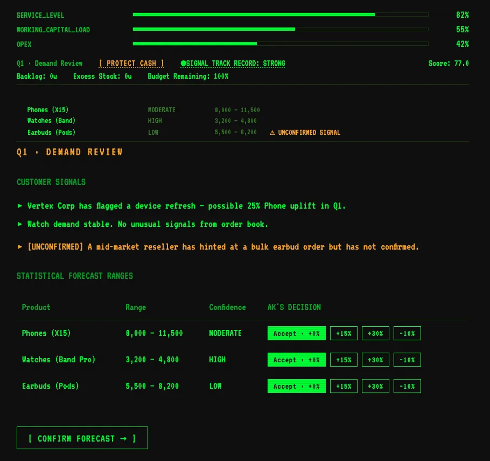This screenshot has height=461, width=490.
Task: Click STATISTICAL FORECAST RANGES heading
Action: click(75, 276)
